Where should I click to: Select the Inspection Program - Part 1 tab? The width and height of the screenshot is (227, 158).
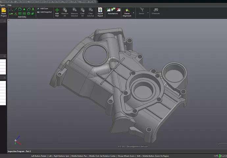click(19, 151)
